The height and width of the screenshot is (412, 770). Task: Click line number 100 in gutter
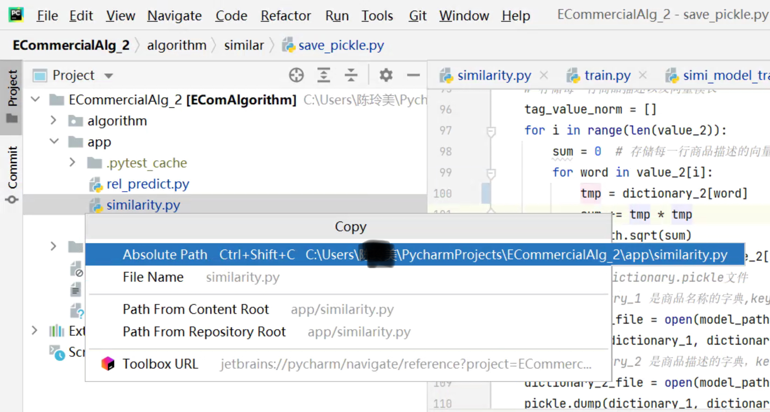(442, 193)
